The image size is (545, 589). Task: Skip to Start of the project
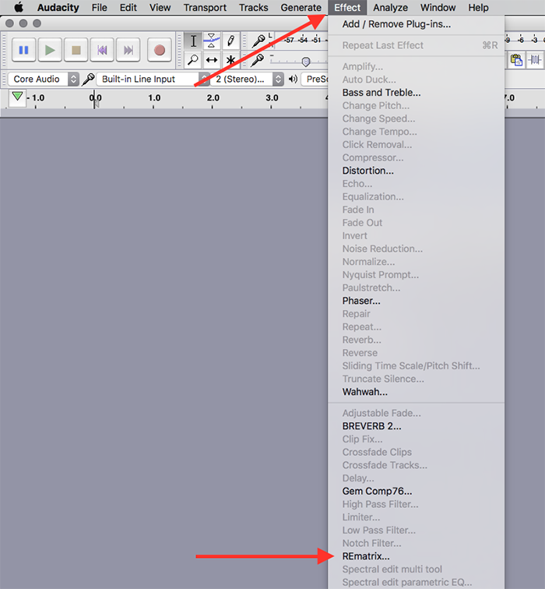pyautogui.click(x=102, y=50)
